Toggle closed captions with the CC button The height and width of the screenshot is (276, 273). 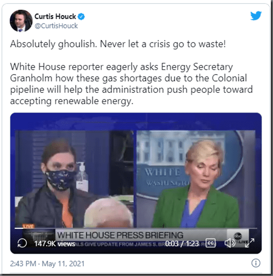211,243
